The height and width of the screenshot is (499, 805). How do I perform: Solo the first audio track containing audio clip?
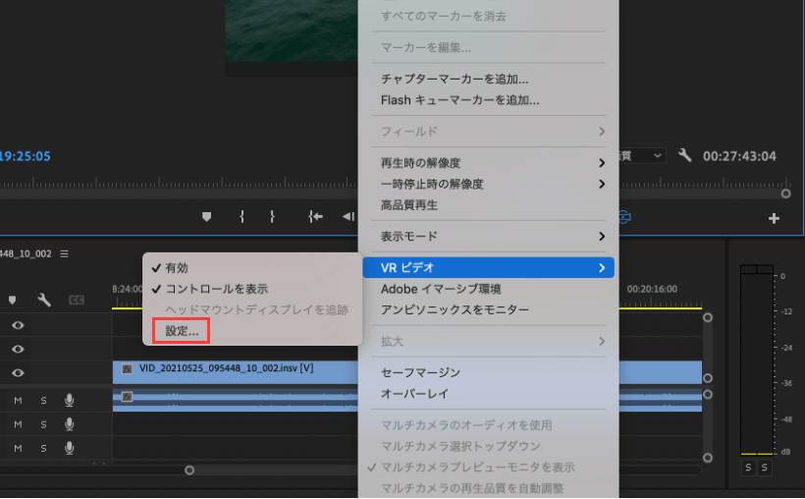click(x=43, y=401)
